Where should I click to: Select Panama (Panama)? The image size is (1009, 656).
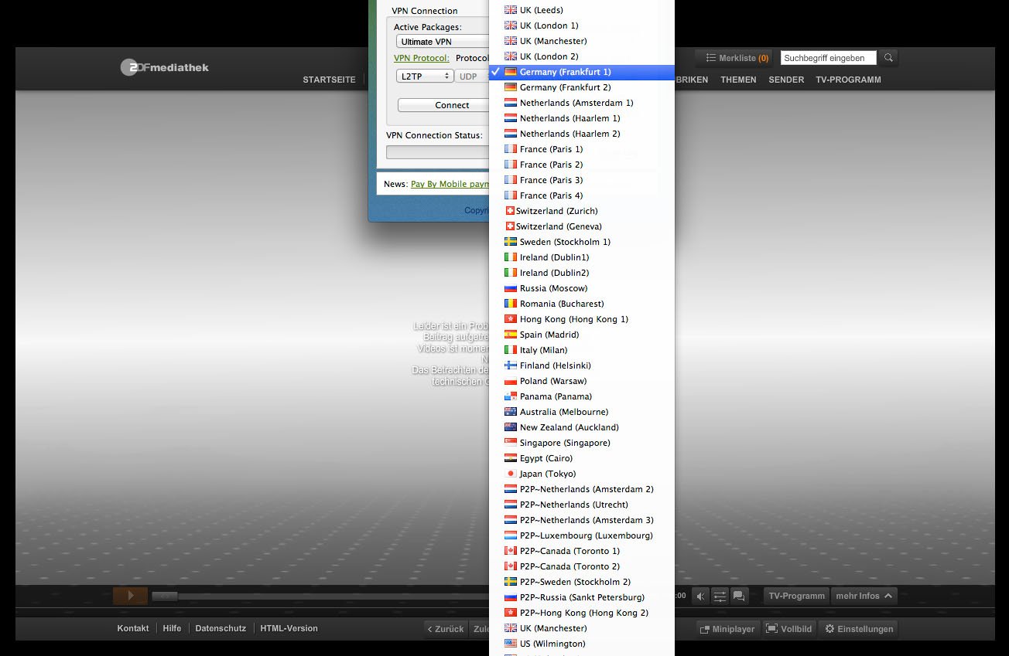click(x=582, y=396)
